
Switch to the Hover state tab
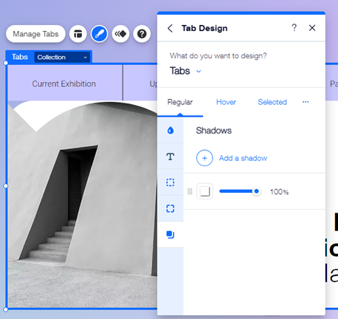click(226, 102)
